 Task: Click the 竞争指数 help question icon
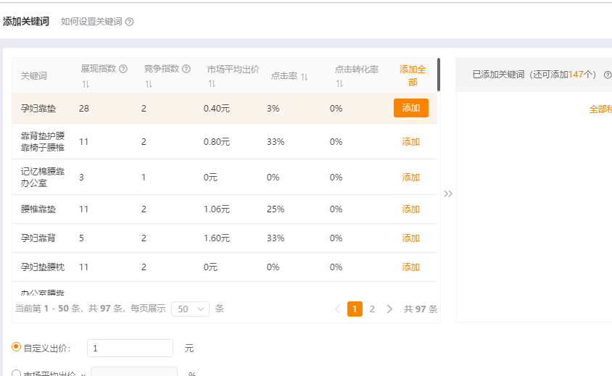pos(186,69)
